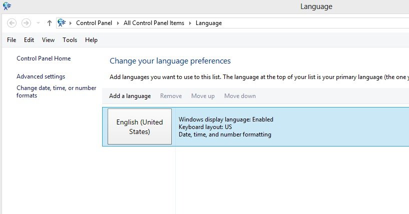The image size is (409, 214).
Task: Open the Tools menu
Action: 70,40
